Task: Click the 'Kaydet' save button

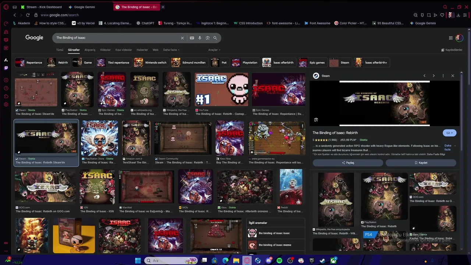Action: [421, 163]
